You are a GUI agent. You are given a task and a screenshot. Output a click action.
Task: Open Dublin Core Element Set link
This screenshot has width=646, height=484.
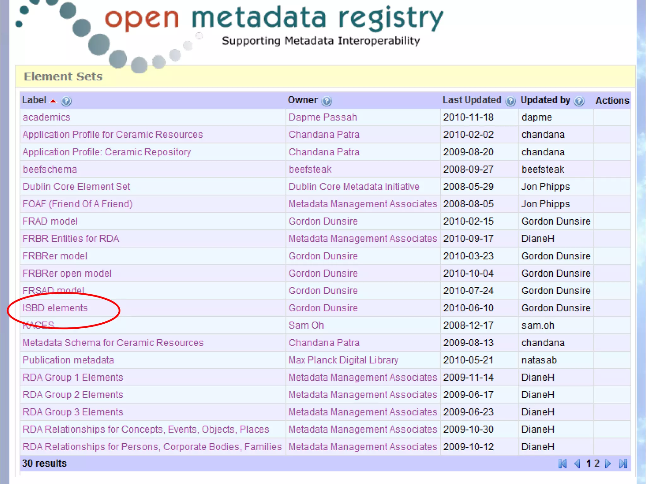click(76, 187)
